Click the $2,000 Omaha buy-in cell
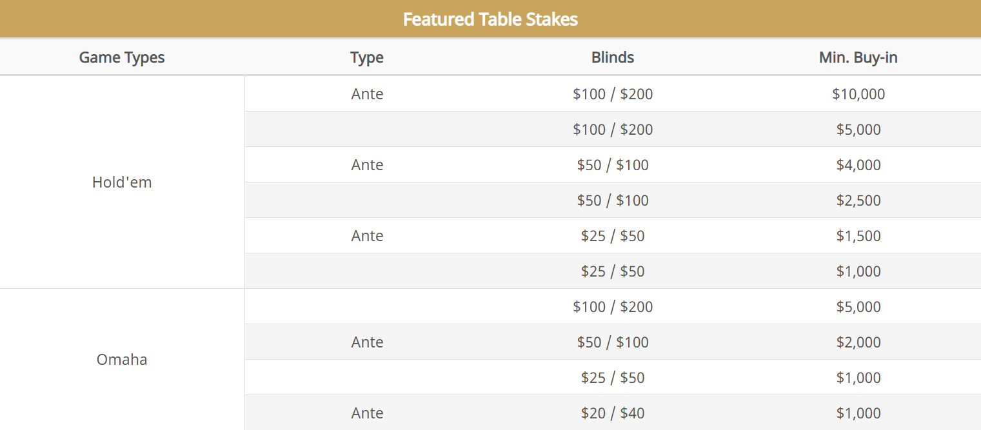The height and width of the screenshot is (430, 981). click(x=858, y=342)
